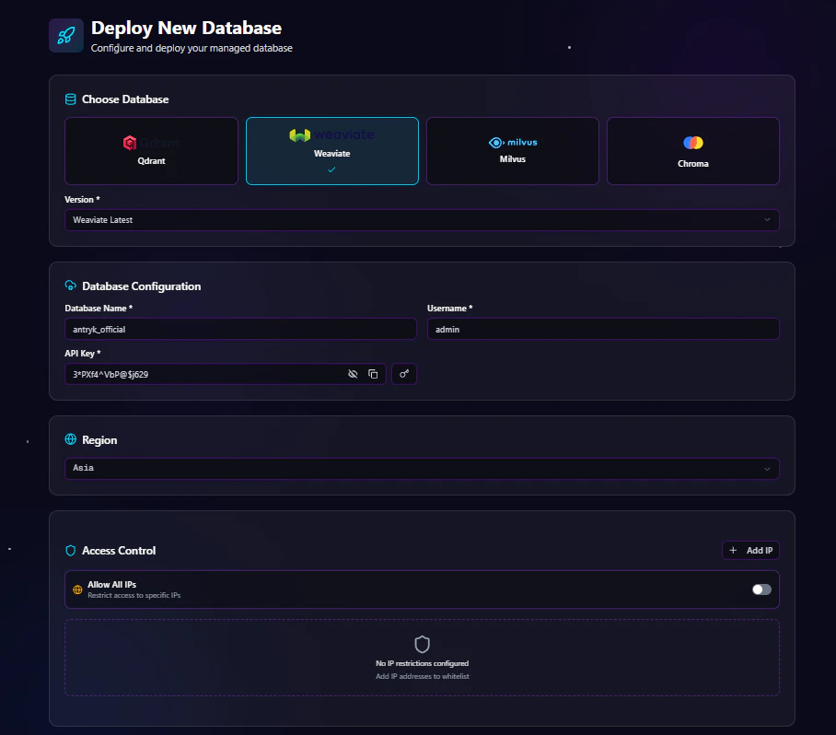
Task: Select the Weaviate database card
Action: click(332, 151)
